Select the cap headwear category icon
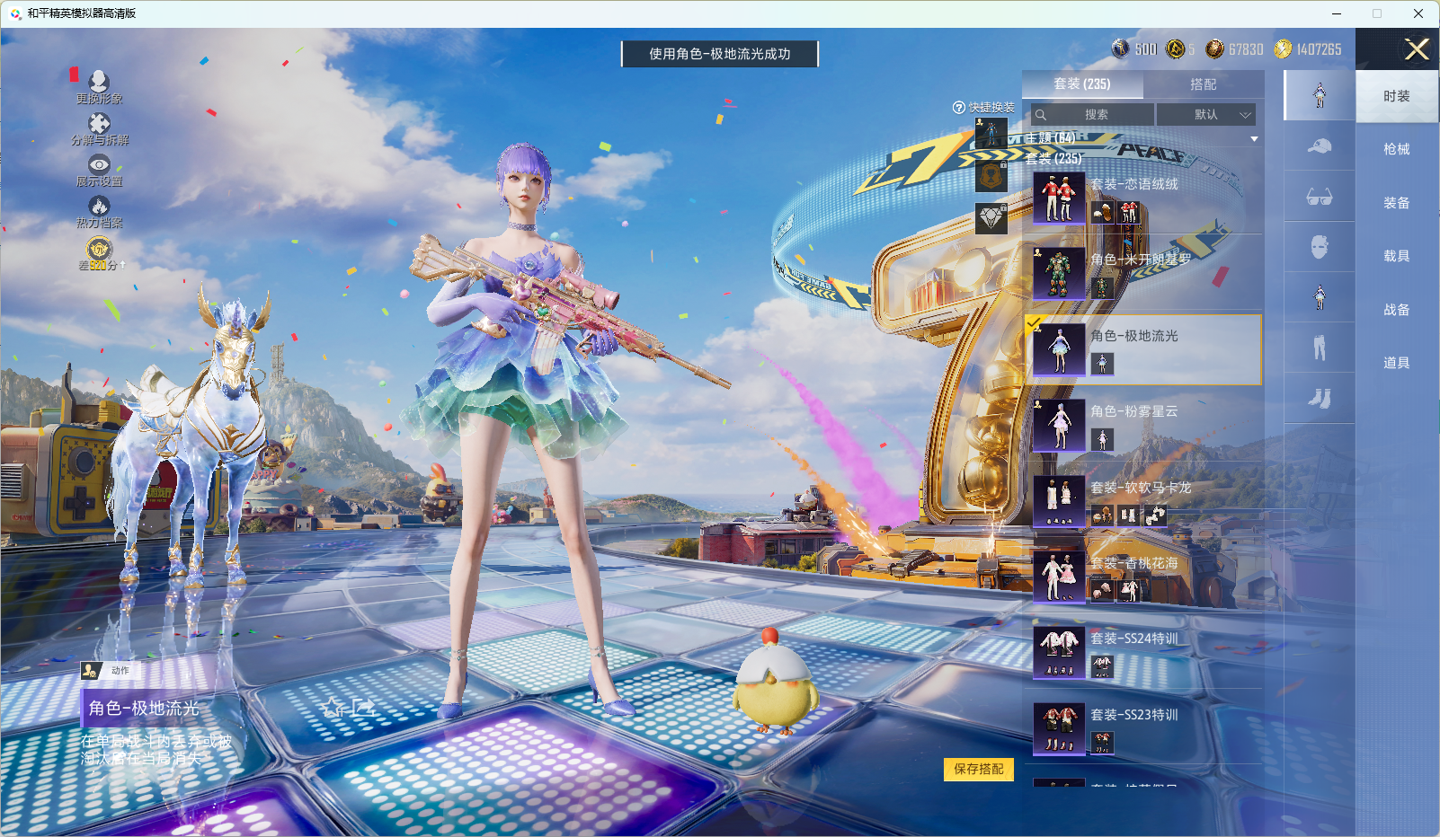This screenshot has width=1440, height=837. (1320, 145)
